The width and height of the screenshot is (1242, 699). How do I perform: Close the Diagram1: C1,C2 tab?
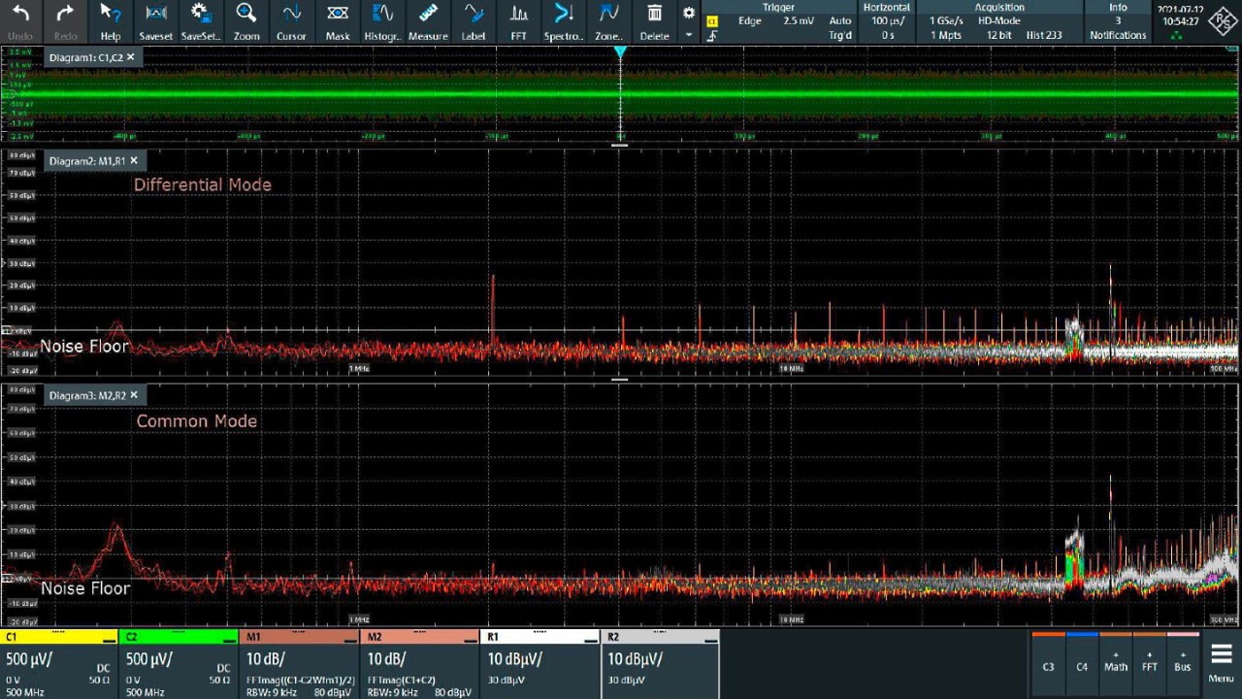(x=131, y=57)
